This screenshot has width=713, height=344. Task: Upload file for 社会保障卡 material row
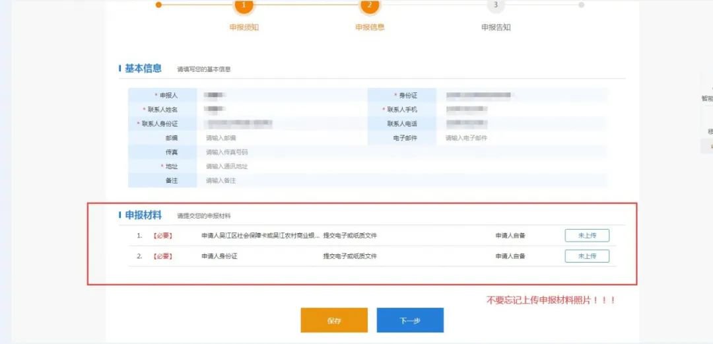(587, 235)
